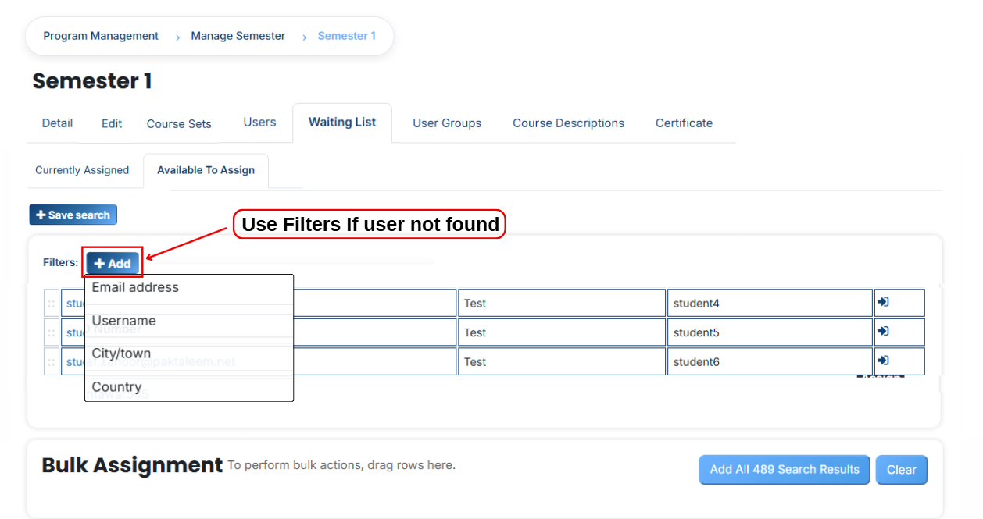This screenshot has width=983, height=519.
Task: Click Add All 489 Search Results
Action: pos(785,470)
